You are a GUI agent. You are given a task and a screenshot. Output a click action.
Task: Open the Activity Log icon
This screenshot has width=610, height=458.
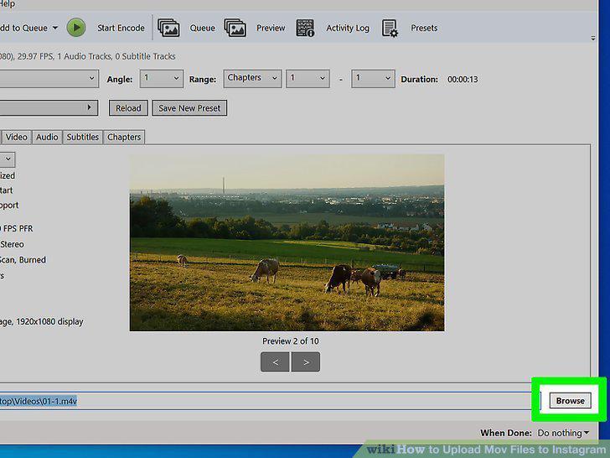pos(305,28)
